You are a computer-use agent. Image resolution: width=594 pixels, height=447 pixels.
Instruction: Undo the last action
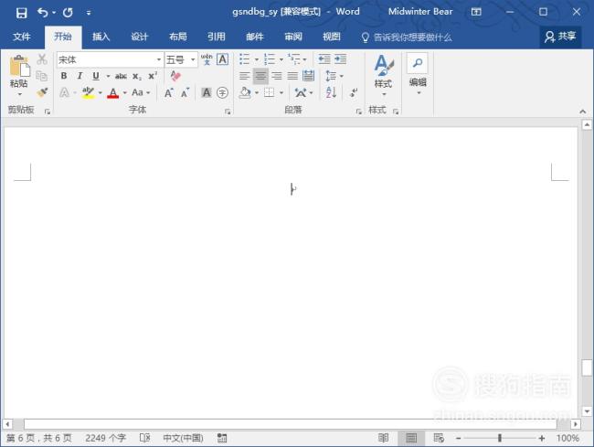pos(42,13)
